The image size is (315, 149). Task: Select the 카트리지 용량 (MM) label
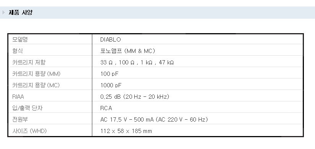tap(36, 74)
